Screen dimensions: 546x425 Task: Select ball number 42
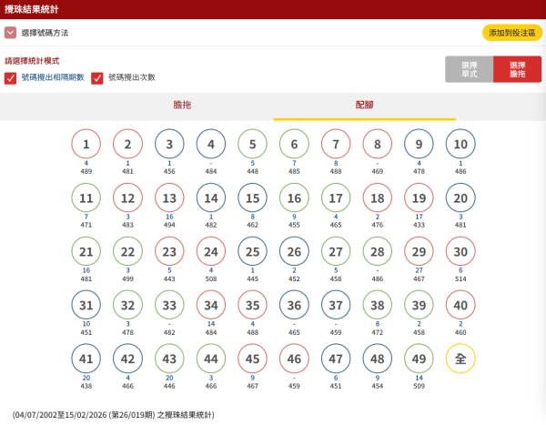point(127,359)
